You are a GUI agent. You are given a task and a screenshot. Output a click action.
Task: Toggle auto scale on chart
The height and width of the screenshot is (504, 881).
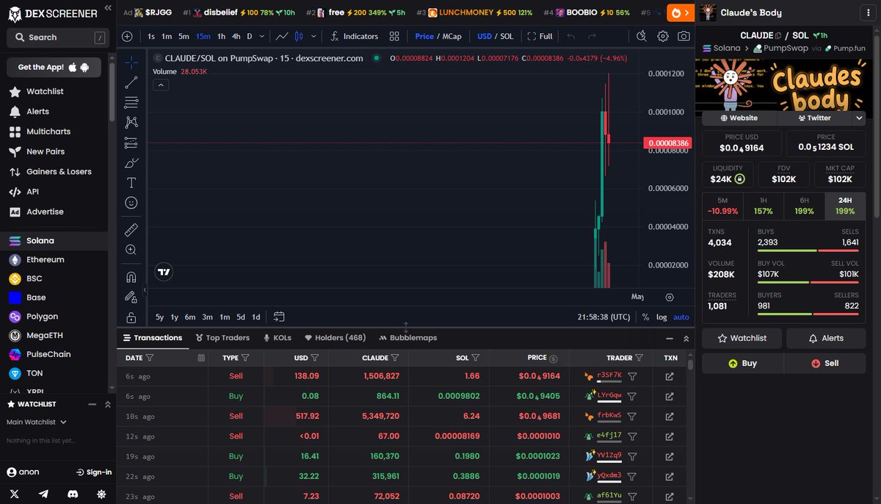click(681, 317)
